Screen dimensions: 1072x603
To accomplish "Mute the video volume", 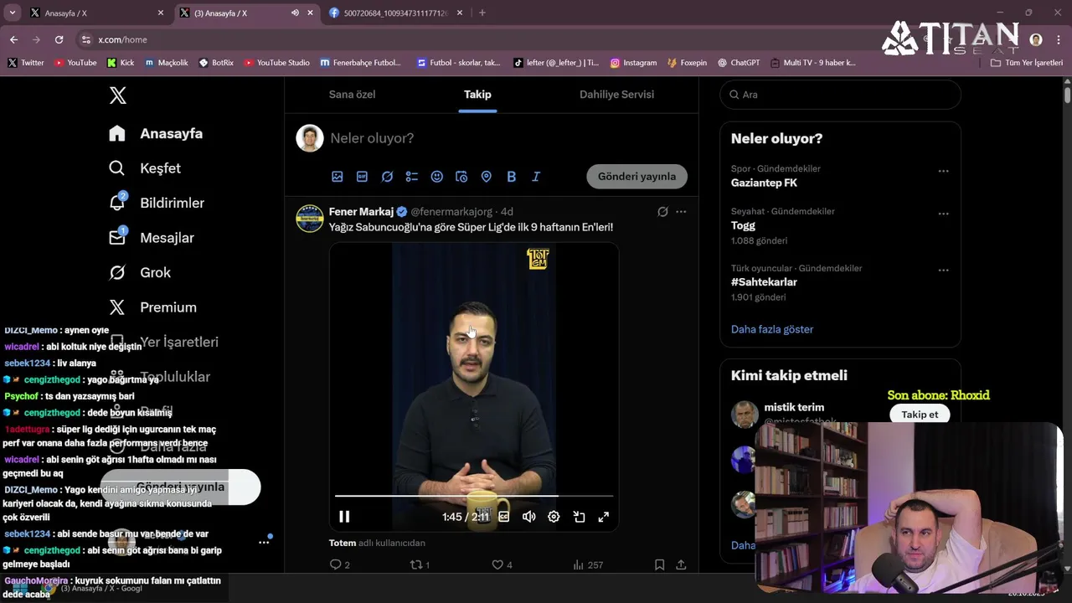I will [529, 517].
